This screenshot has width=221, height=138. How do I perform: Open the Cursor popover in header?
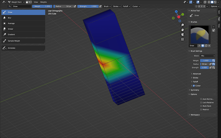coord(136,6)
